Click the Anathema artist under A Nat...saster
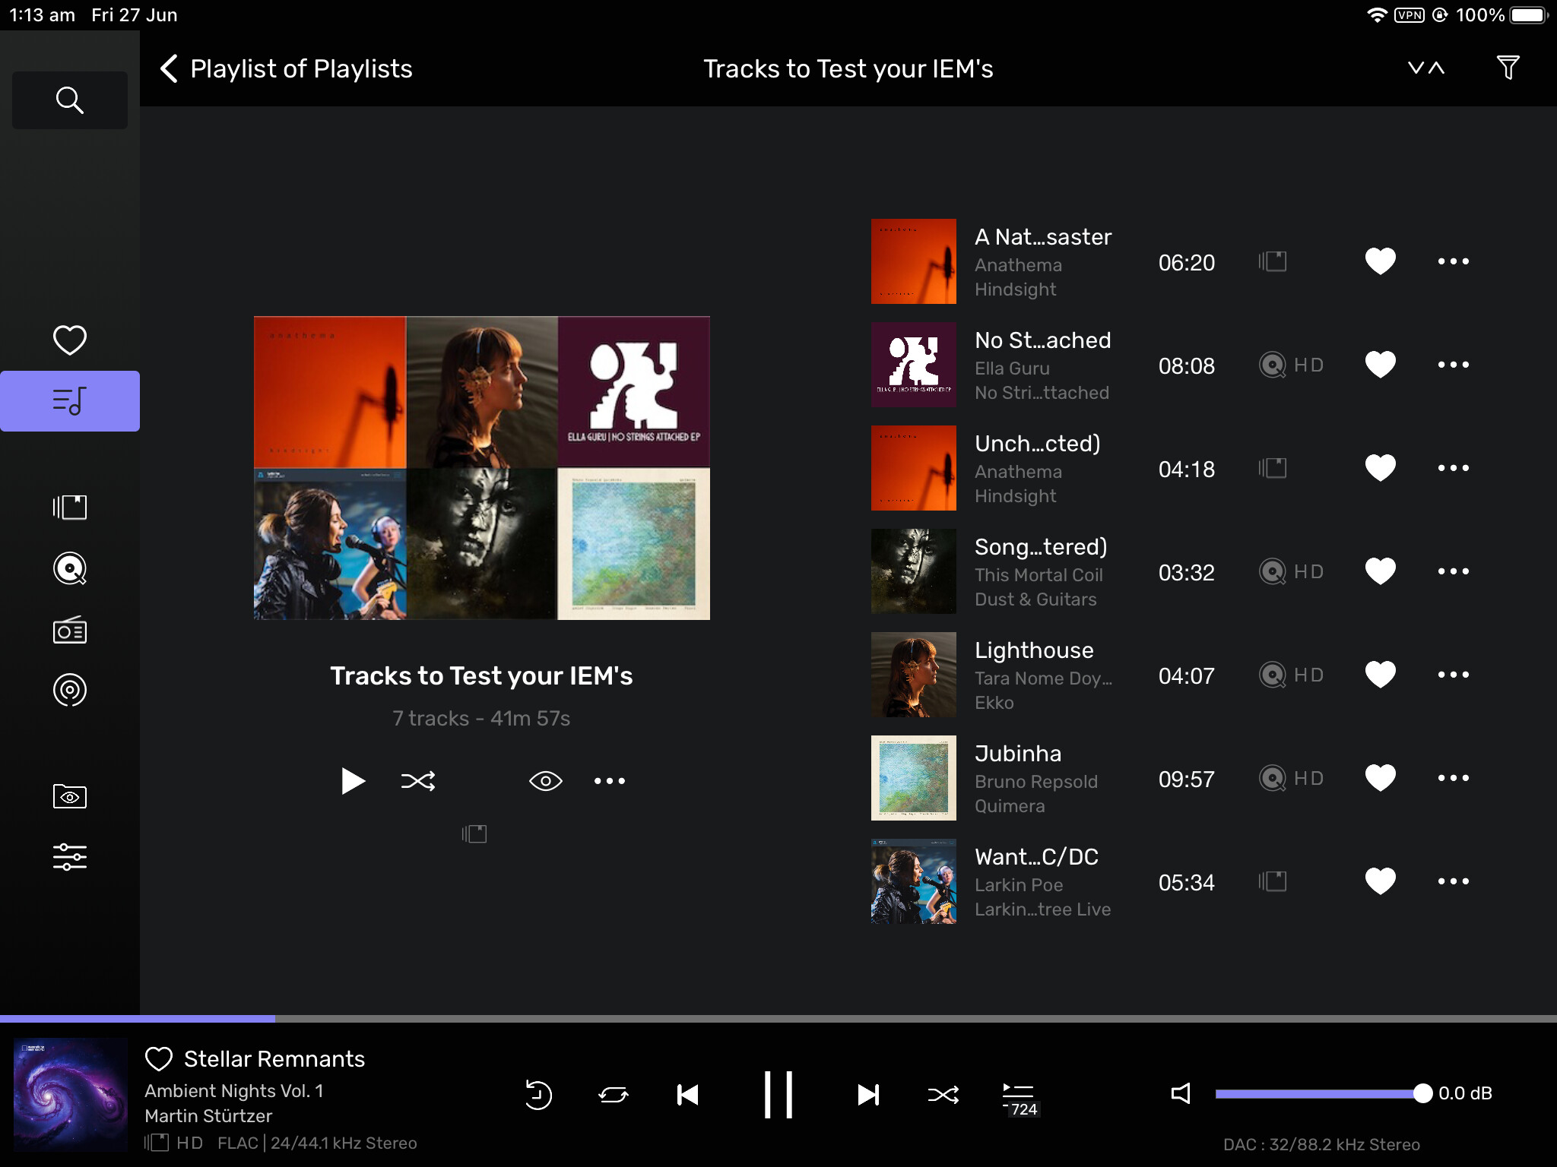The image size is (1557, 1167). click(1018, 265)
